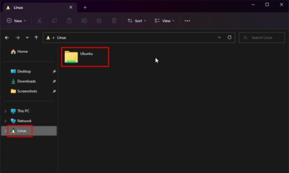Click the breadcrumb chevron before Linux
The image size is (289, 173).
coord(53,38)
